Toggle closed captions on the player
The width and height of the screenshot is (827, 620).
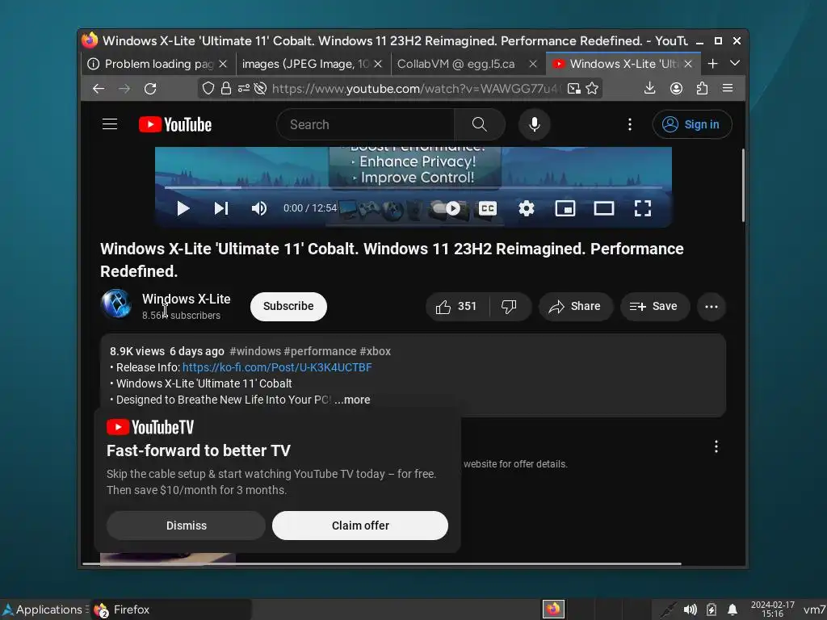[x=488, y=209]
